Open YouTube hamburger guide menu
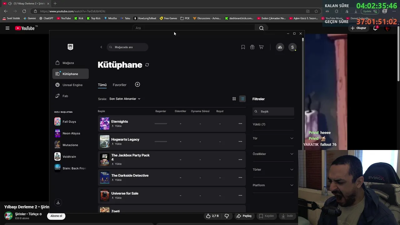This screenshot has width=400, height=225. (x=7, y=28)
